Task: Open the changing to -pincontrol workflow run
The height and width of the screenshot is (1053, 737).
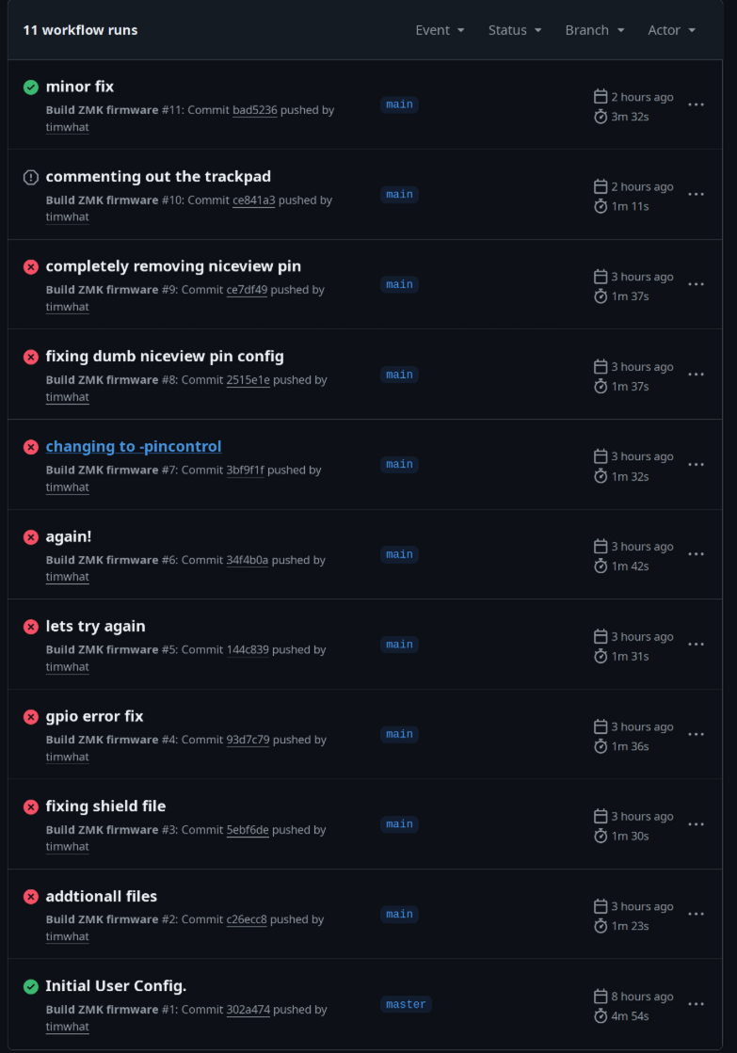Action: pyautogui.click(x=133, y=446)
